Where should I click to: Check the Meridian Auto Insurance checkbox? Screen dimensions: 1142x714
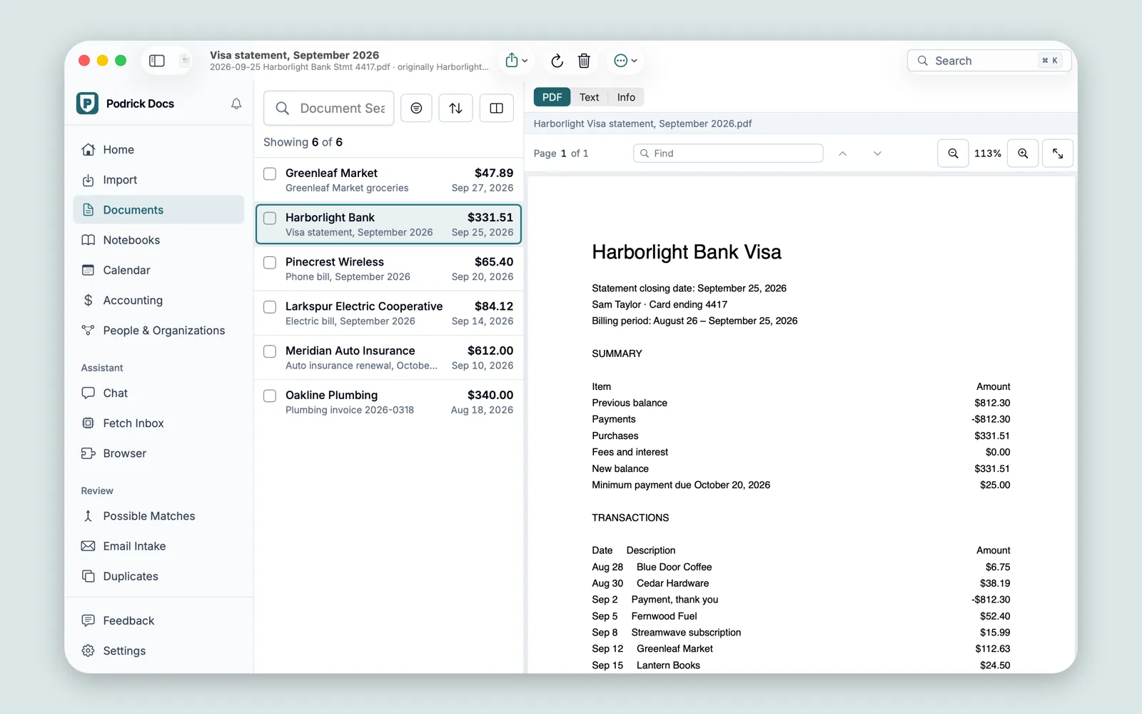270,351
